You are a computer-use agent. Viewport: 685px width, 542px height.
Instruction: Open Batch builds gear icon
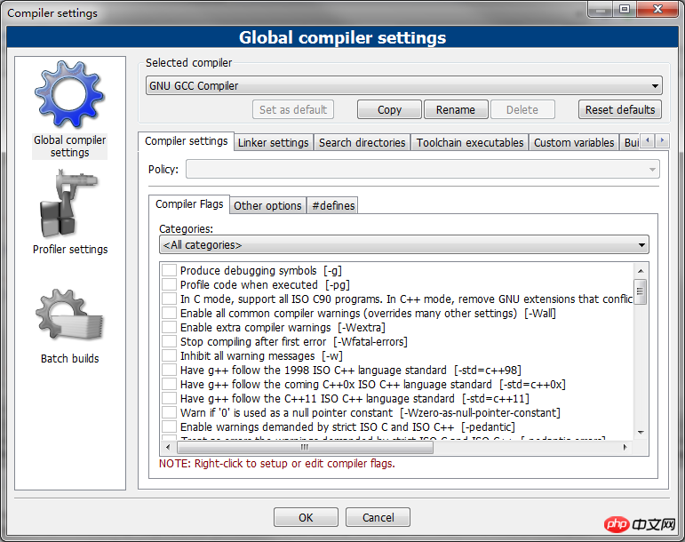tap(69, 315)
